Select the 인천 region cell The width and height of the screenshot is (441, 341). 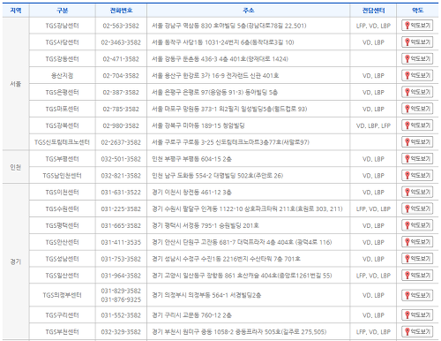click(x=16, y=167)
